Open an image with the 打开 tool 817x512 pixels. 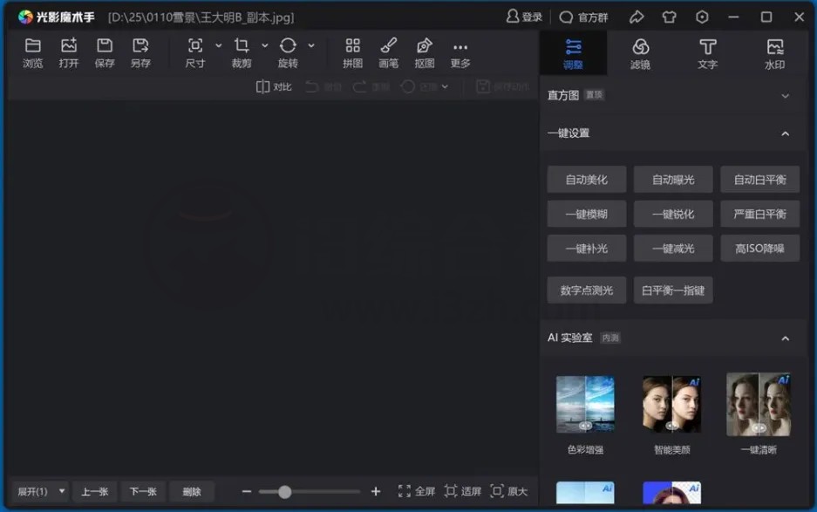click(x=69, y=52)
